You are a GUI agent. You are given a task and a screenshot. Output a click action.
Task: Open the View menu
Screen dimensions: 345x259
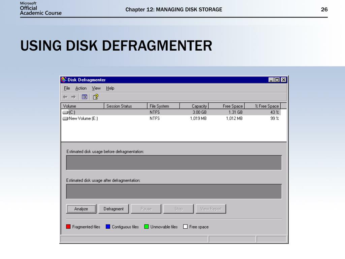[96, 88]
